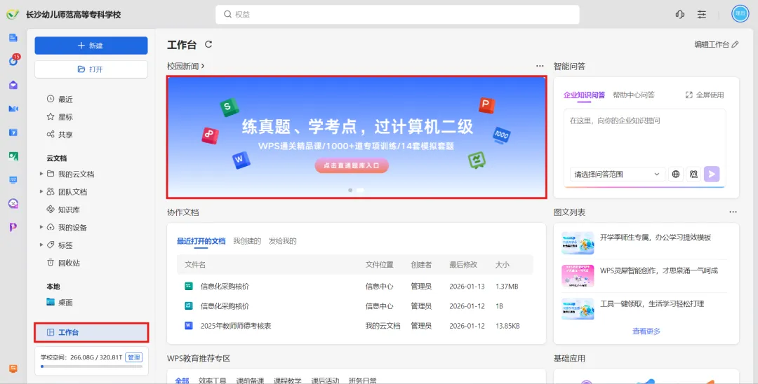The width and height of the screenshot is (758, 384).
Task: Open 工具一键领取 article
Action: tap(644, 309)
